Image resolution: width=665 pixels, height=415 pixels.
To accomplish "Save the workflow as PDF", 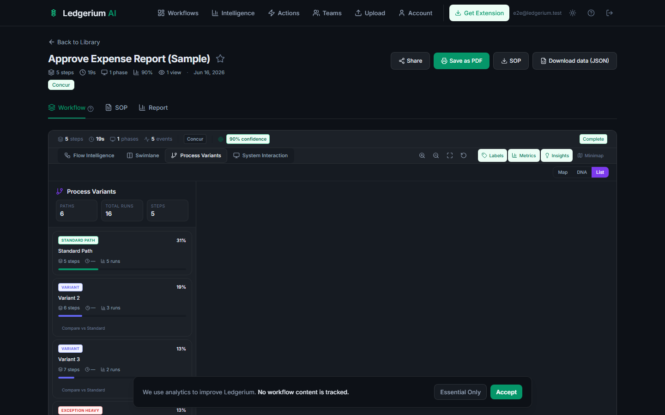I will pos(461,61).
